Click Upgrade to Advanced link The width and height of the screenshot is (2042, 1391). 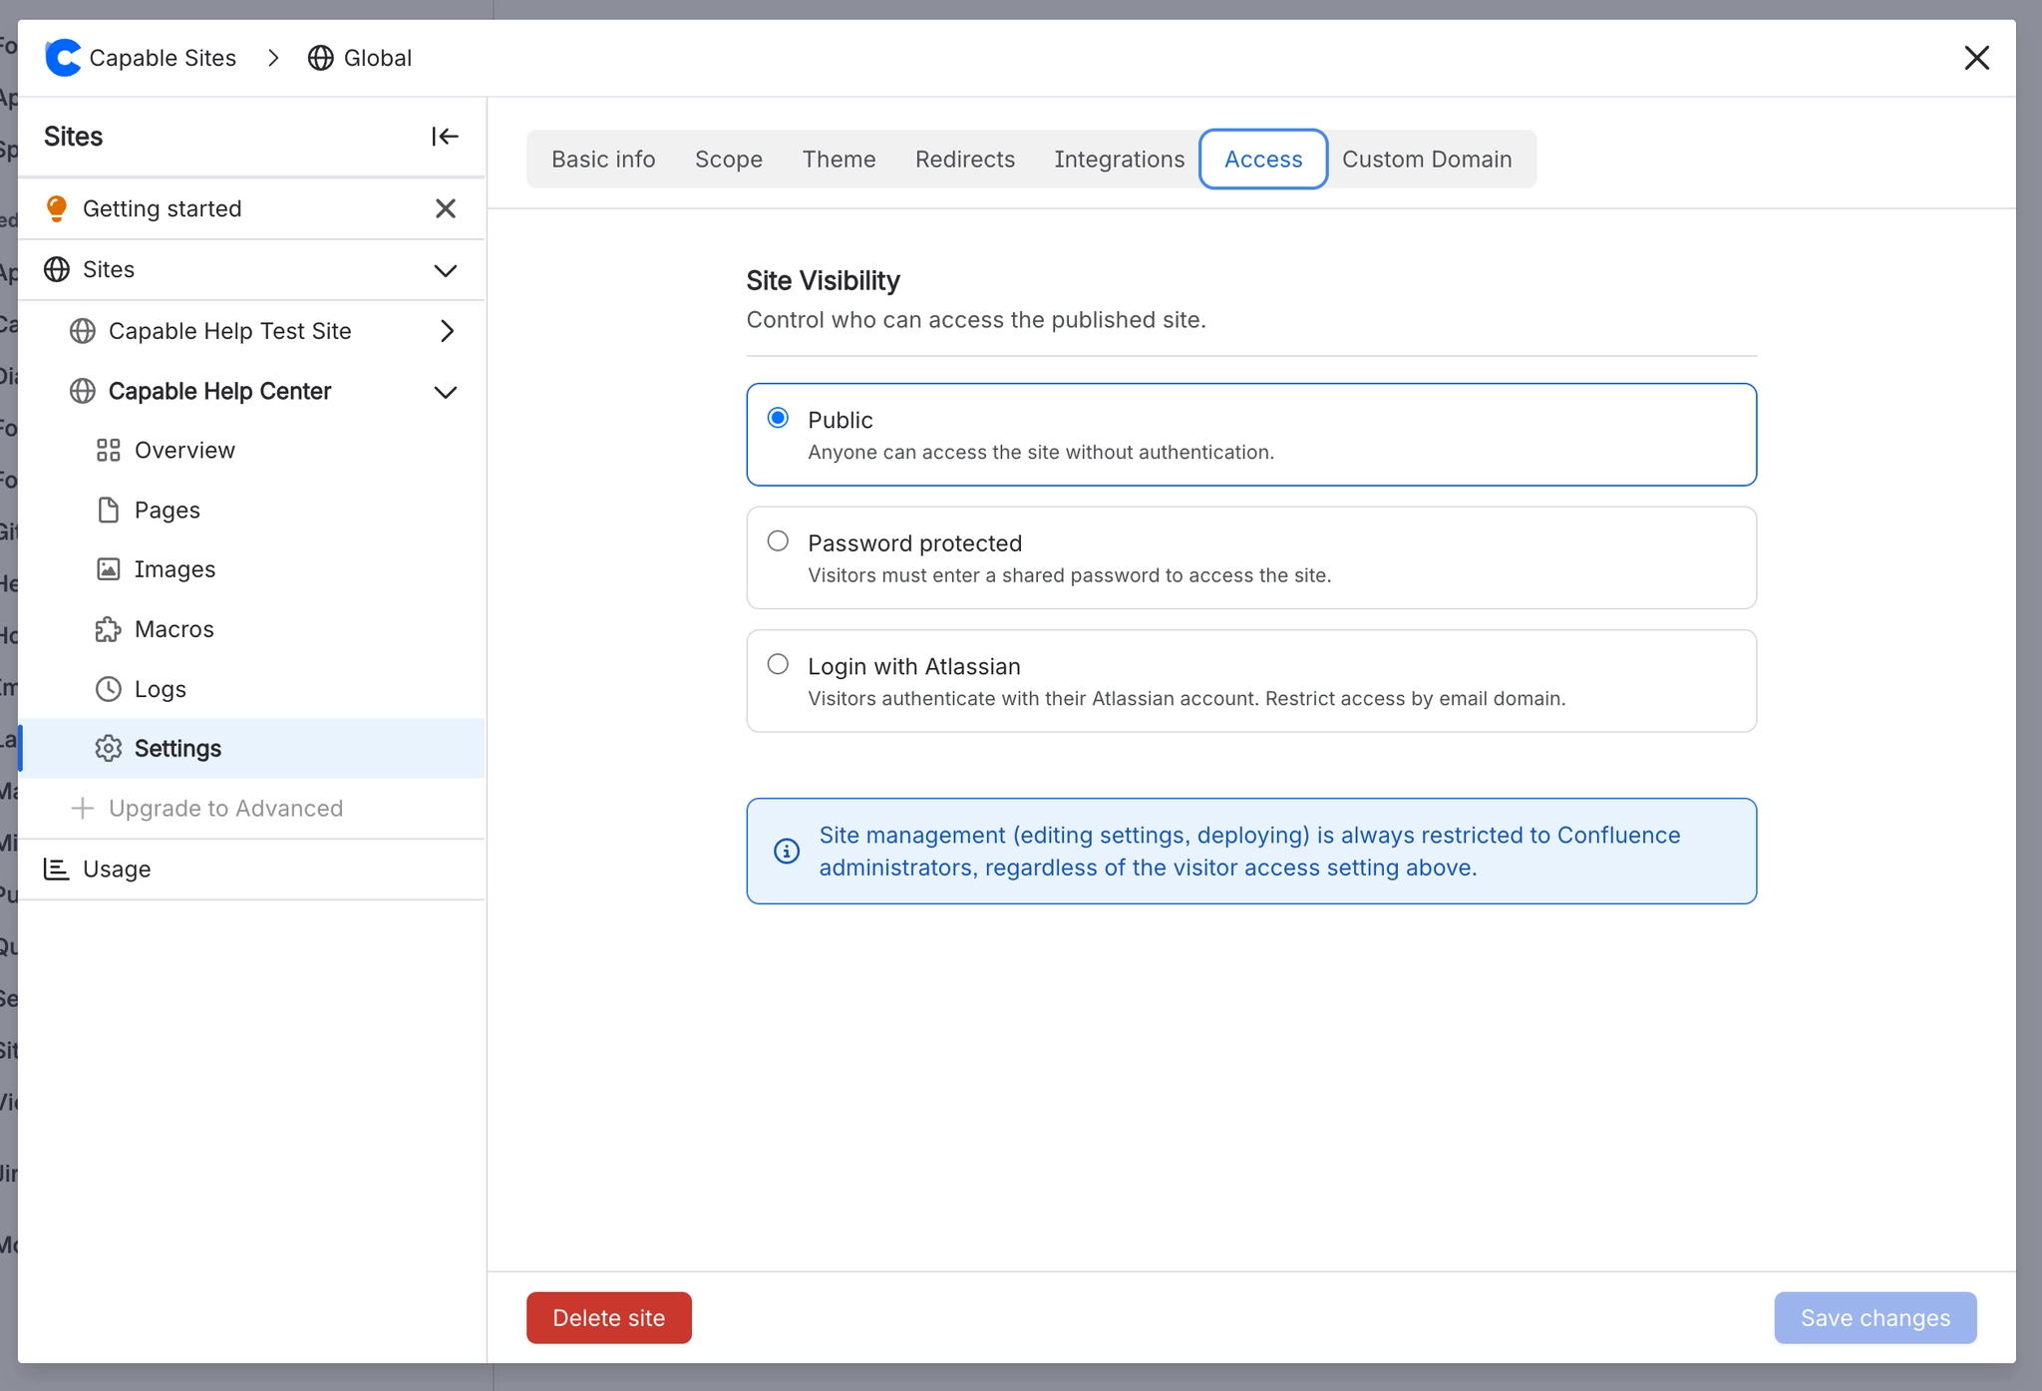tap(225, 808)
